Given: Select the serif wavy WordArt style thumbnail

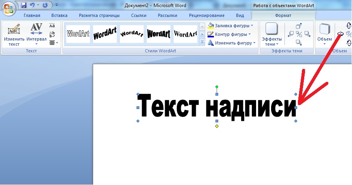Looking at the screenshot, I should tap(185, 34).
